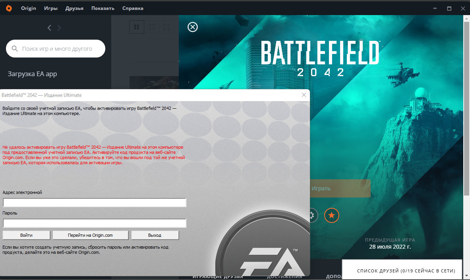This screenshot has height=280, width=470.
Task: Click the Пароль password field
Action: click(95, 223)
